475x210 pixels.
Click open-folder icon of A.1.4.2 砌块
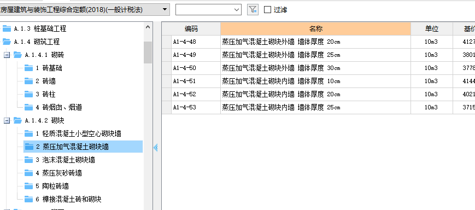[x=17, y=120]
